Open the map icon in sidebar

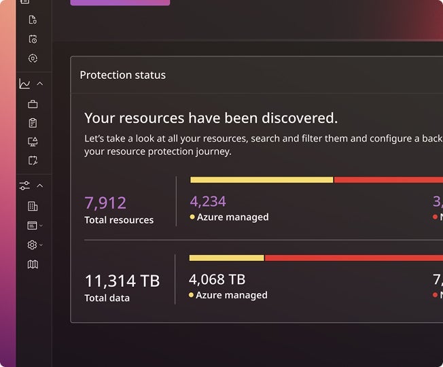tap(33, 264)
